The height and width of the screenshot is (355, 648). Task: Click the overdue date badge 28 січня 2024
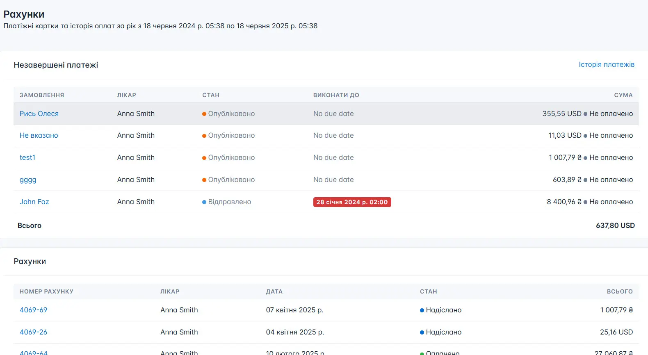[x=352, y=202]
